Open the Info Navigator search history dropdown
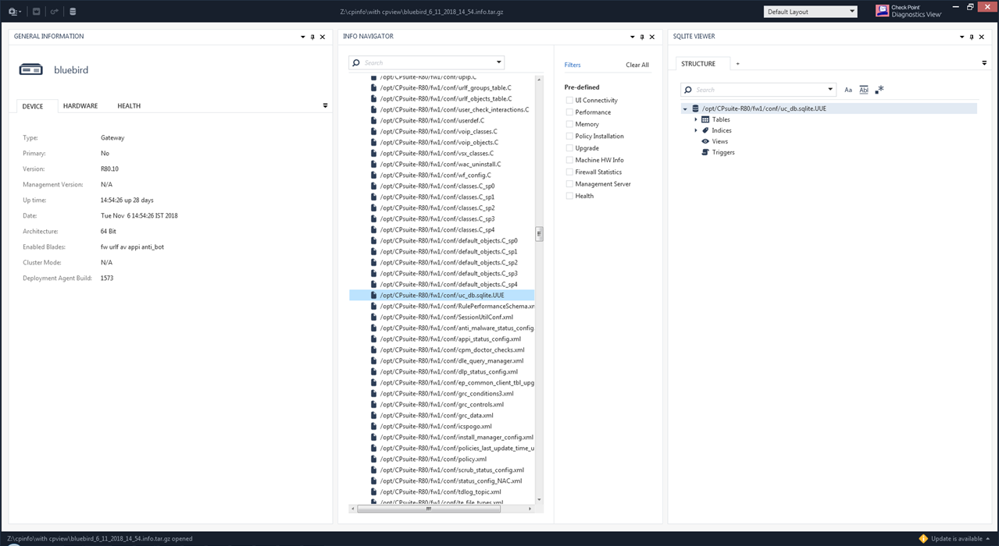 (498, 62)
